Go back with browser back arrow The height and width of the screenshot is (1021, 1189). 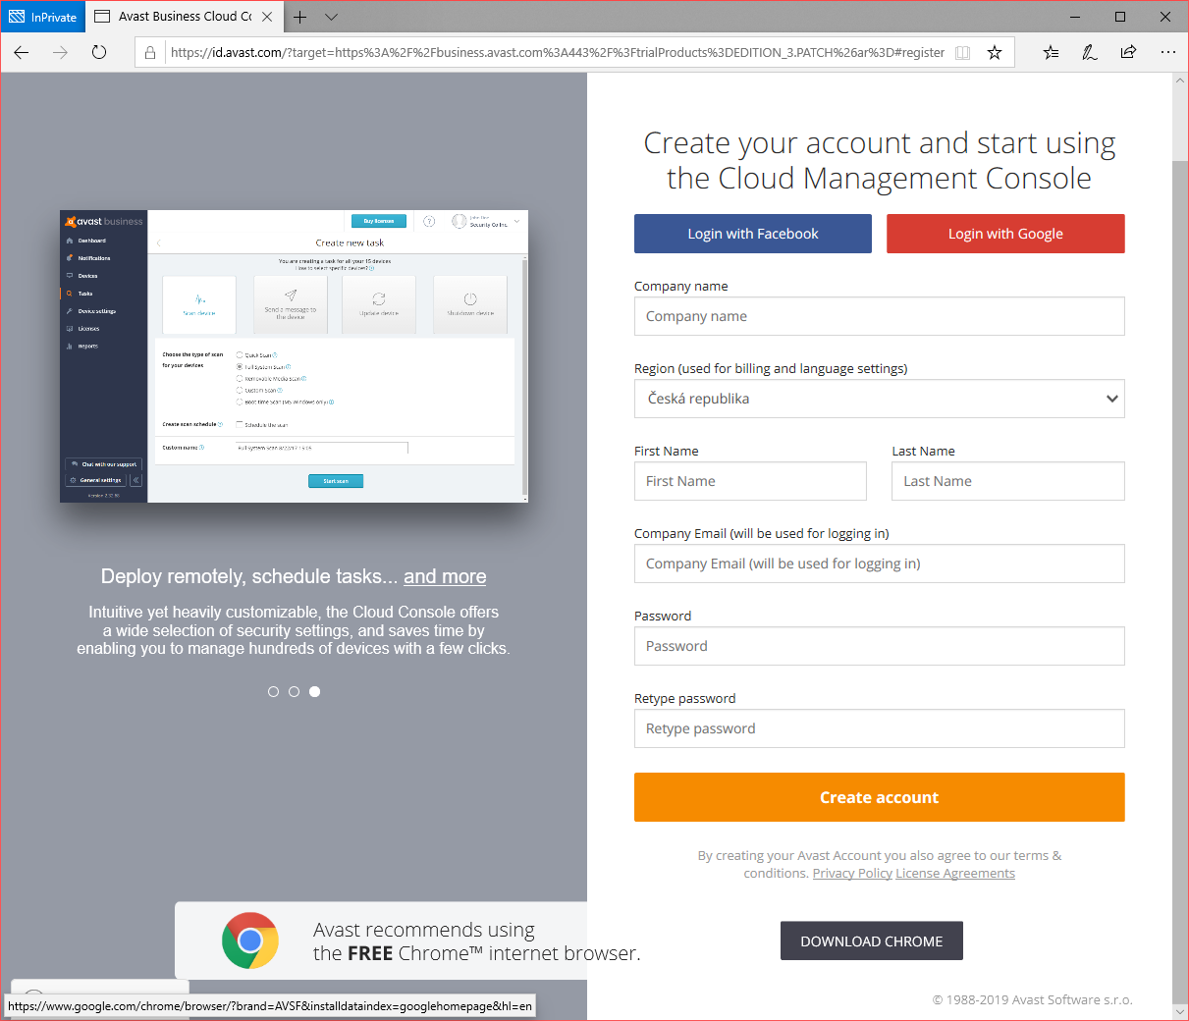point(22,52)
